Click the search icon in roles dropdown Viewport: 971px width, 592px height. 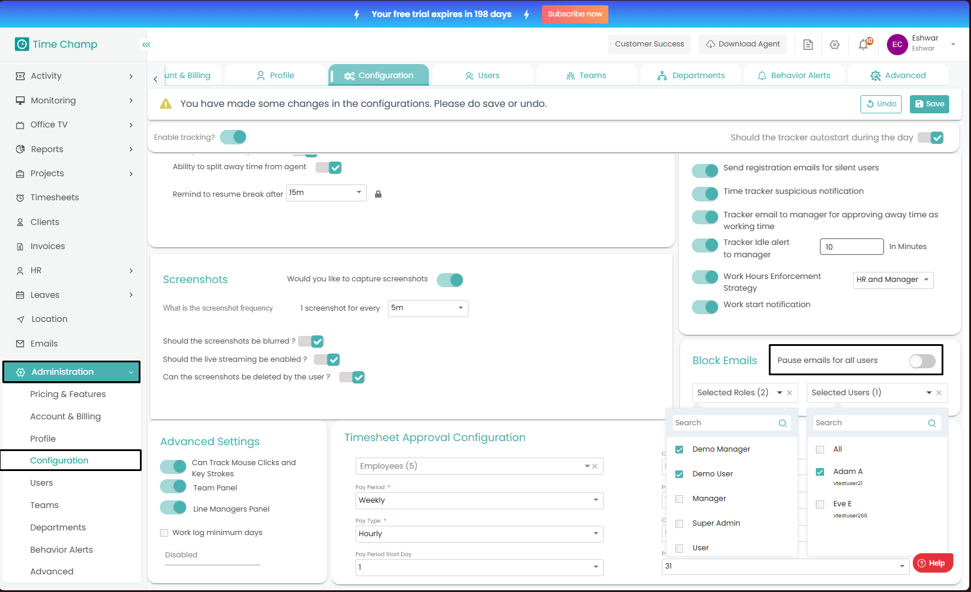(x=782, y=423)
